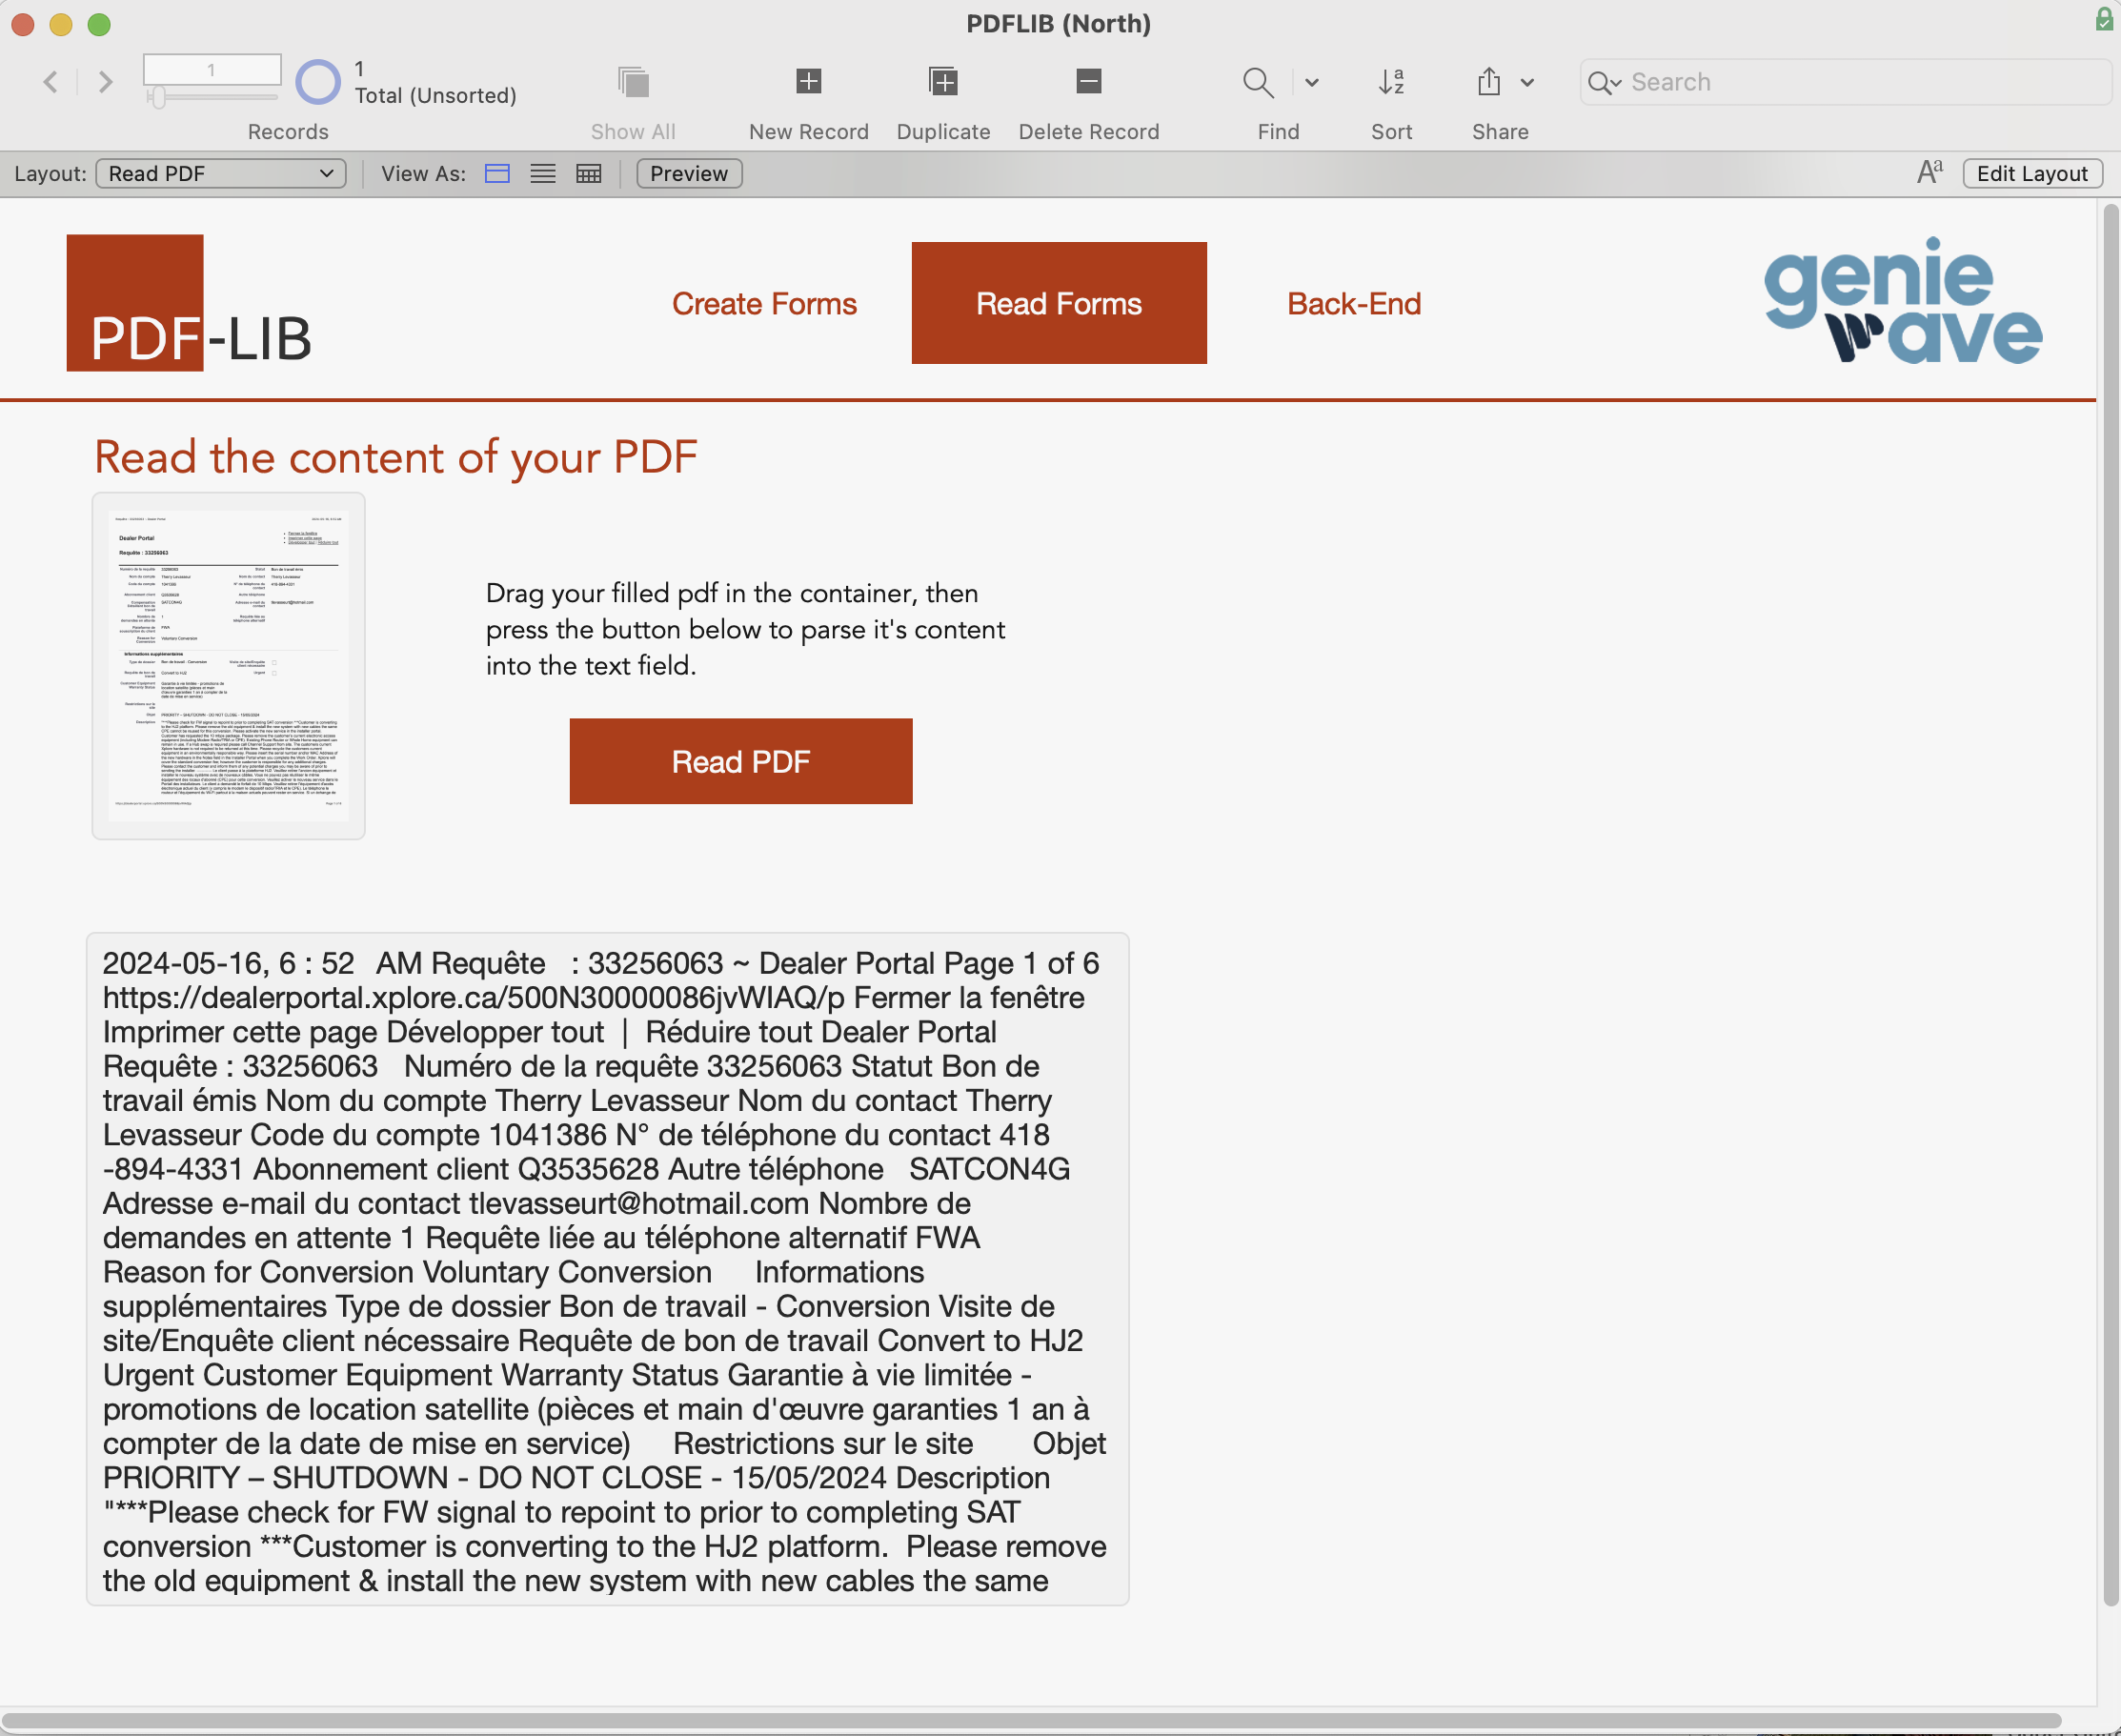This screenshot has width=2121, height=1736.
Task: Click the Show All icon
Action: (x=633, y=81)
